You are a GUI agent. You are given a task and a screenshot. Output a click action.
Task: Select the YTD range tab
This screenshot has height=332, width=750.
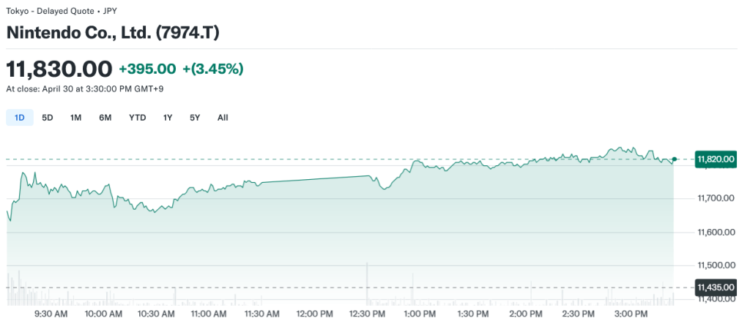(138, 117)
